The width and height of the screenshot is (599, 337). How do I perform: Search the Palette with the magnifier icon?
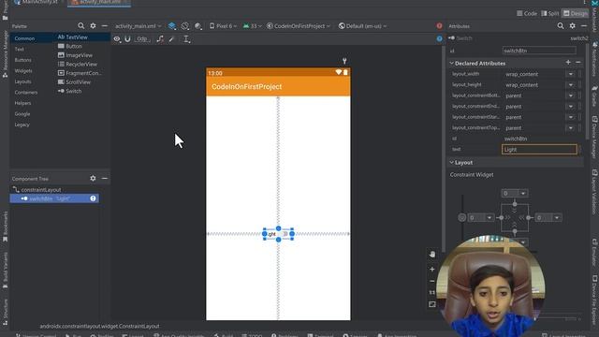(81, 26)
